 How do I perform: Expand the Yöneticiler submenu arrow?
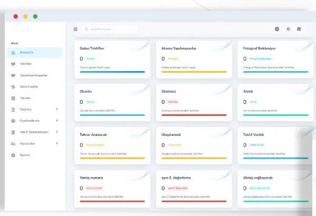[57, 143]
